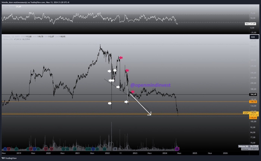The image size is (261, 161).
Task: Click red E marker just right of 2020
Action: tap(51, 149)
